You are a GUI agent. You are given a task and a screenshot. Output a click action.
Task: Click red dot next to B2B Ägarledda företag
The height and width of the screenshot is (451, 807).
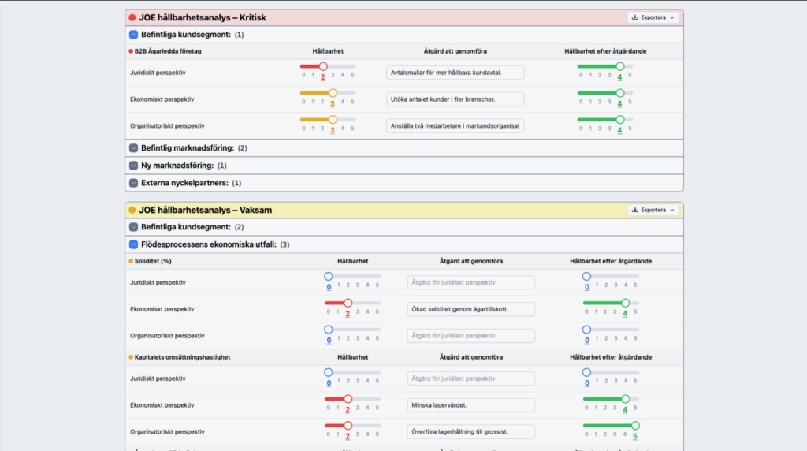131,50
